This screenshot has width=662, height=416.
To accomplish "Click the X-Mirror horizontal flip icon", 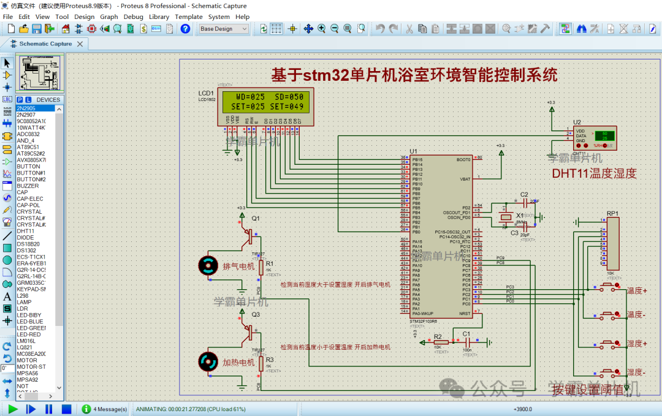I will 7,381.
